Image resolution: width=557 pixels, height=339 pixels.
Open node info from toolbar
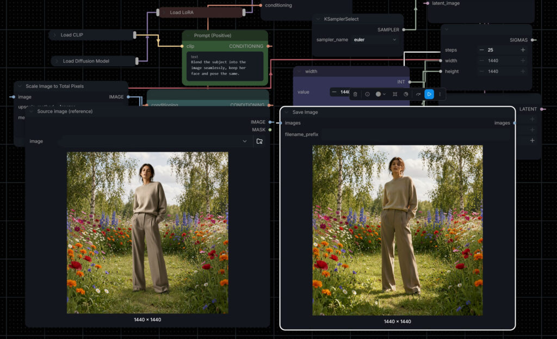(x=367, y=94)
